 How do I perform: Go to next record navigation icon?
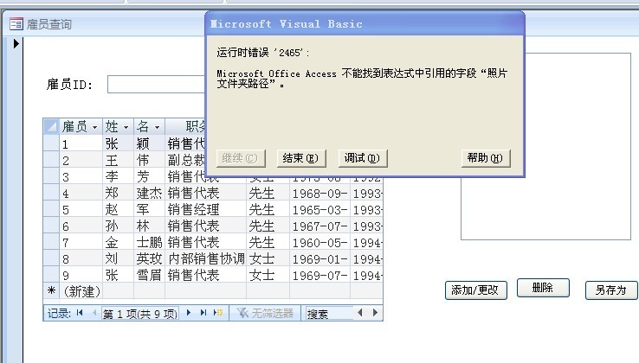pyautogui.click(x=189, y=313)
